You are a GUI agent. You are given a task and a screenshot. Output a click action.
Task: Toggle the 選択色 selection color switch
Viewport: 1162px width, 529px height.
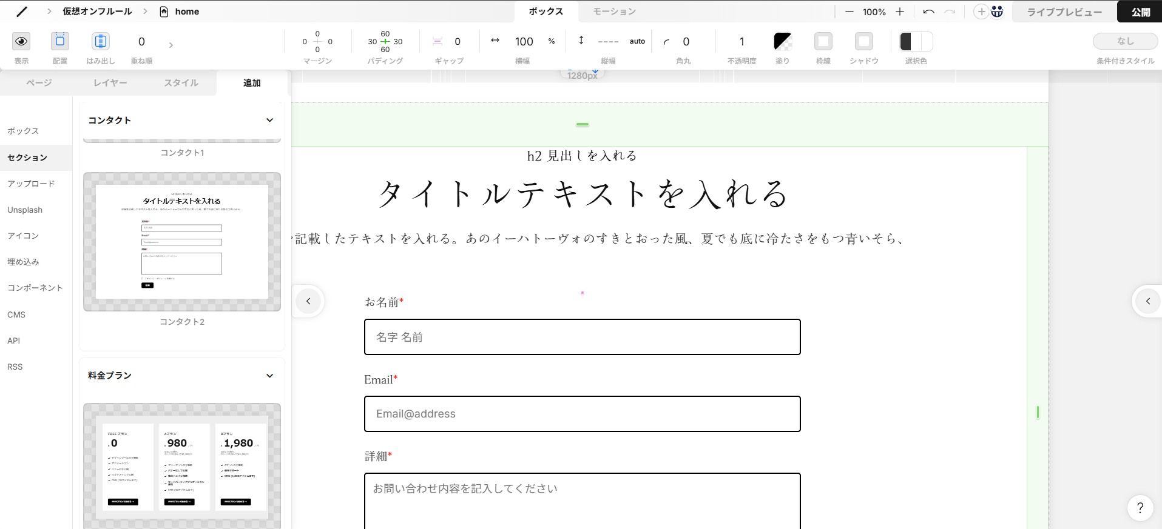pyautogui.click(x=916, y=41)
